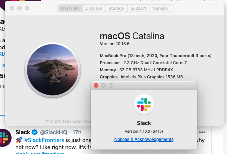Click the macOS Catalina heading
Image resolution: width=227 pixels, height=154 pixels.
[132, 36]
